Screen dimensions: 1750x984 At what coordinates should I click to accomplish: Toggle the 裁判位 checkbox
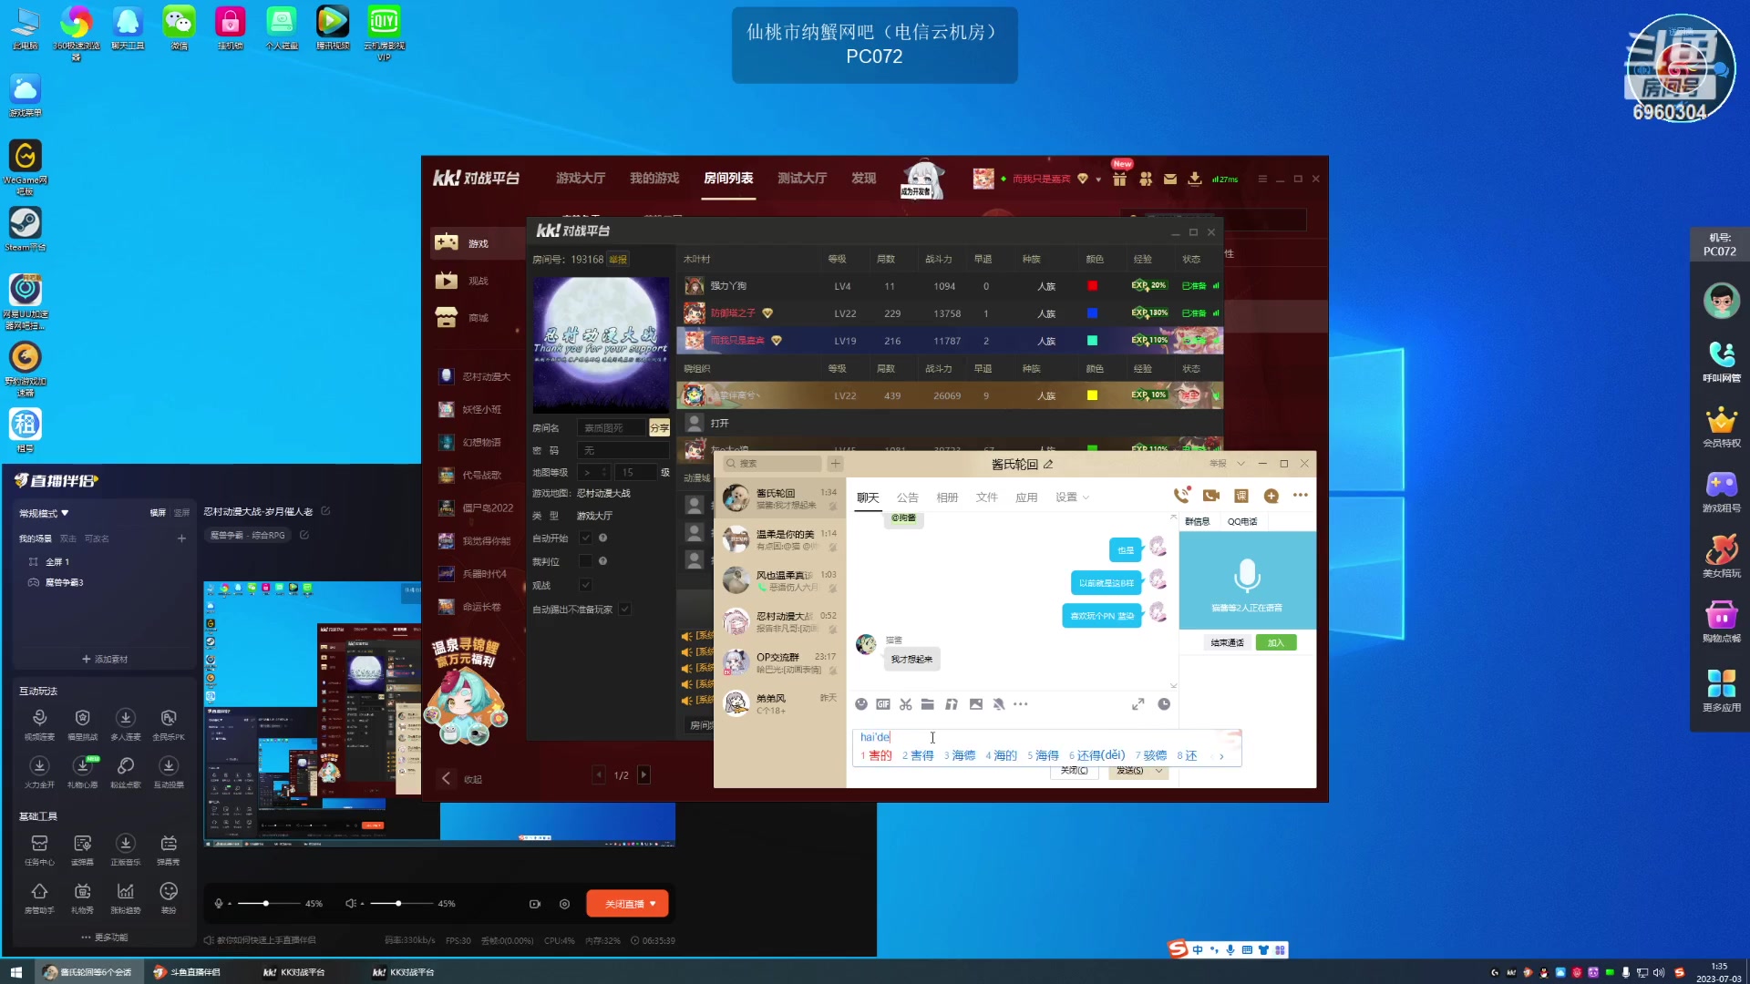(586, 561)
